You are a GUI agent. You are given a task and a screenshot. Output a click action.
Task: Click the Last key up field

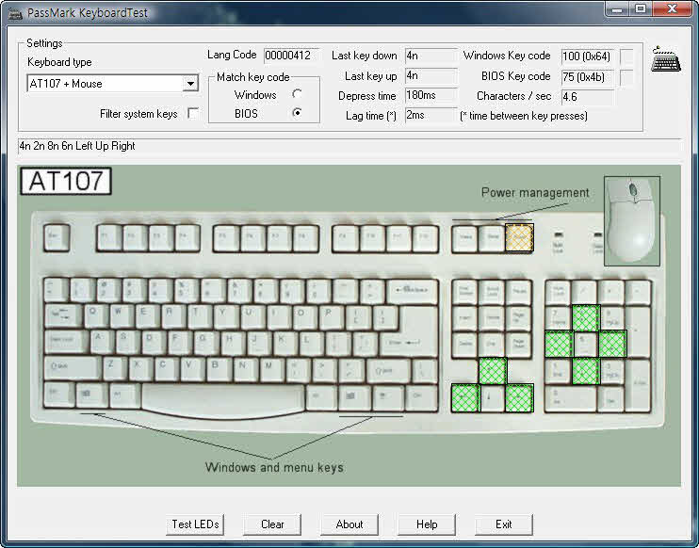(431, 75)
